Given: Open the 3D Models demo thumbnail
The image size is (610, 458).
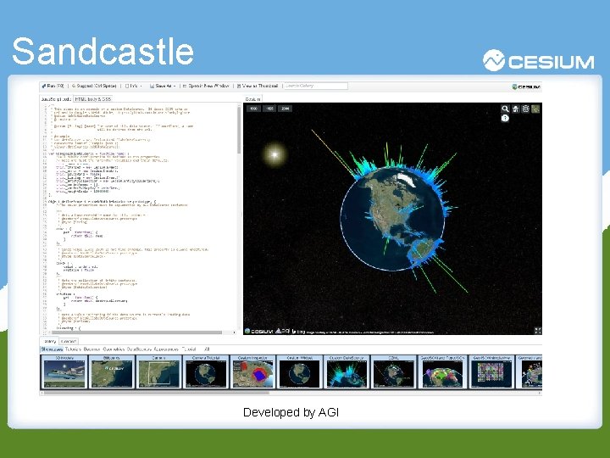Looking at the screenshot, I should (x=64, y=371).
